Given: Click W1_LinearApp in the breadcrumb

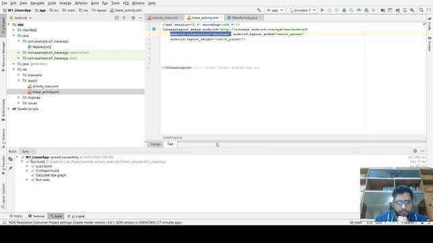Looking at the screenshot, I should pos(17,10).
